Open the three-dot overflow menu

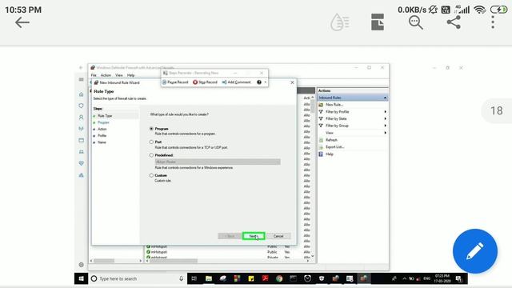[x=493, y=22]
